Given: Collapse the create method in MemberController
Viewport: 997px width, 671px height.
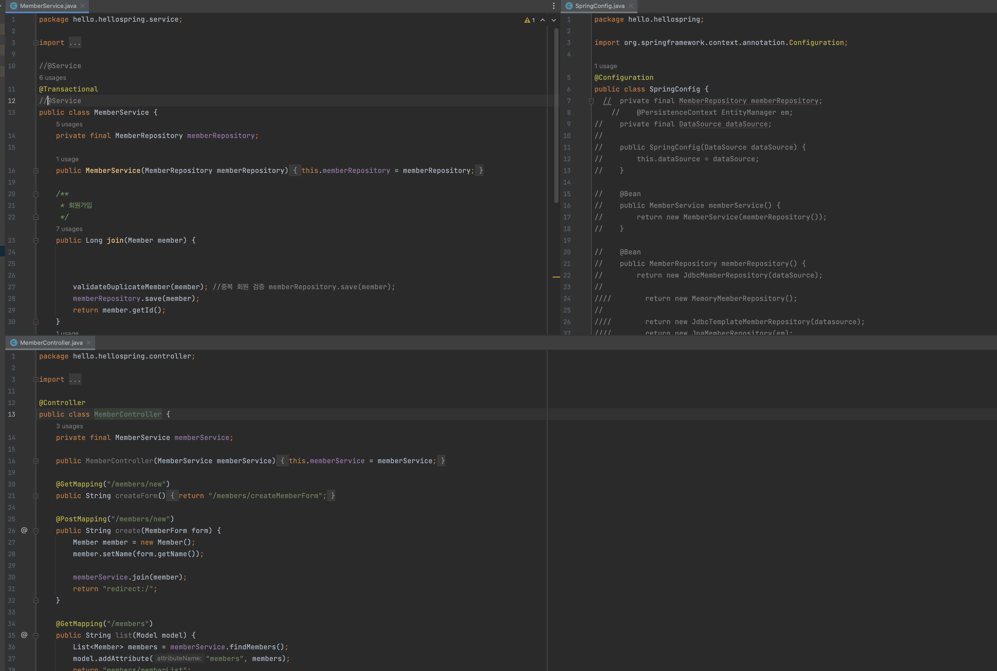Looking at the screenshot, I should [x=36, y=531].
